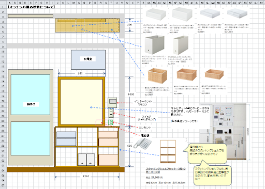Select the upper yellow speech bubble callout

[x=205, y=153]
